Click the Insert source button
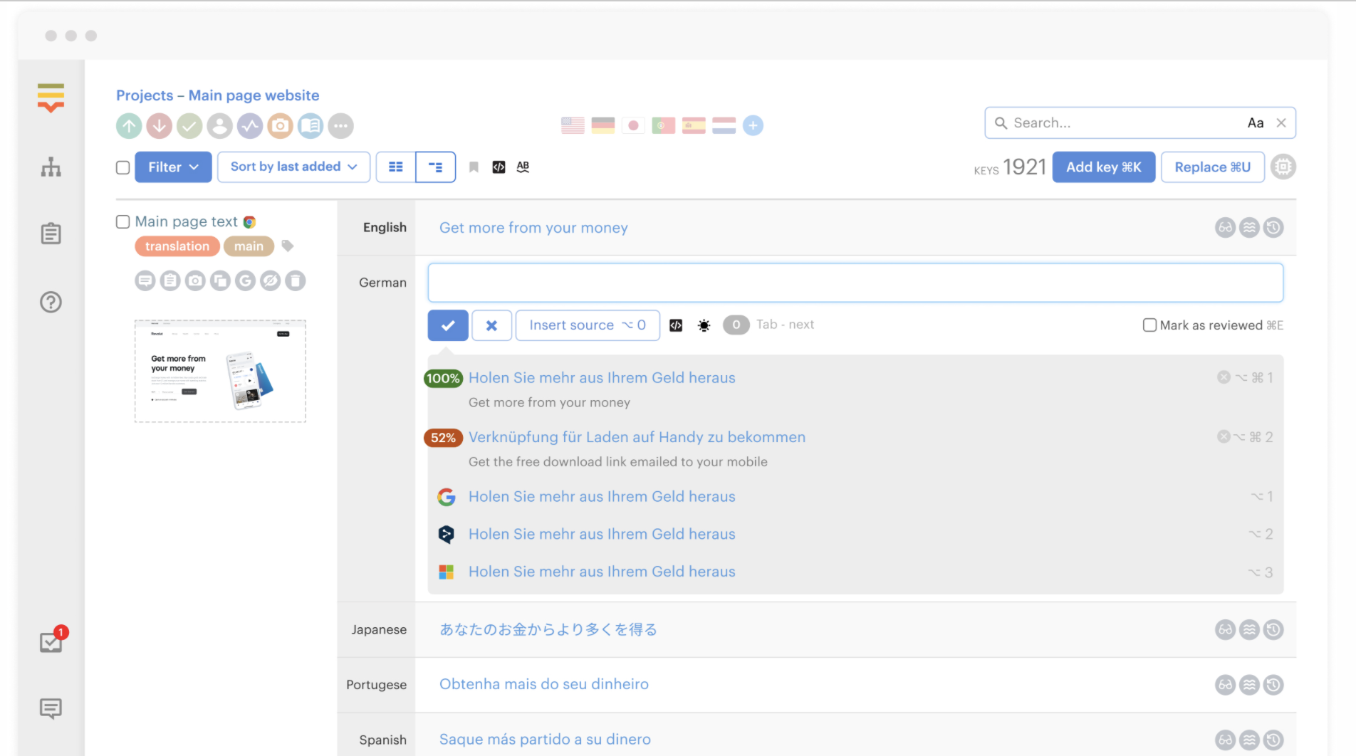The width and height of the screenshot is (1356, 756). pyautogui.click(x=588, y=325)
